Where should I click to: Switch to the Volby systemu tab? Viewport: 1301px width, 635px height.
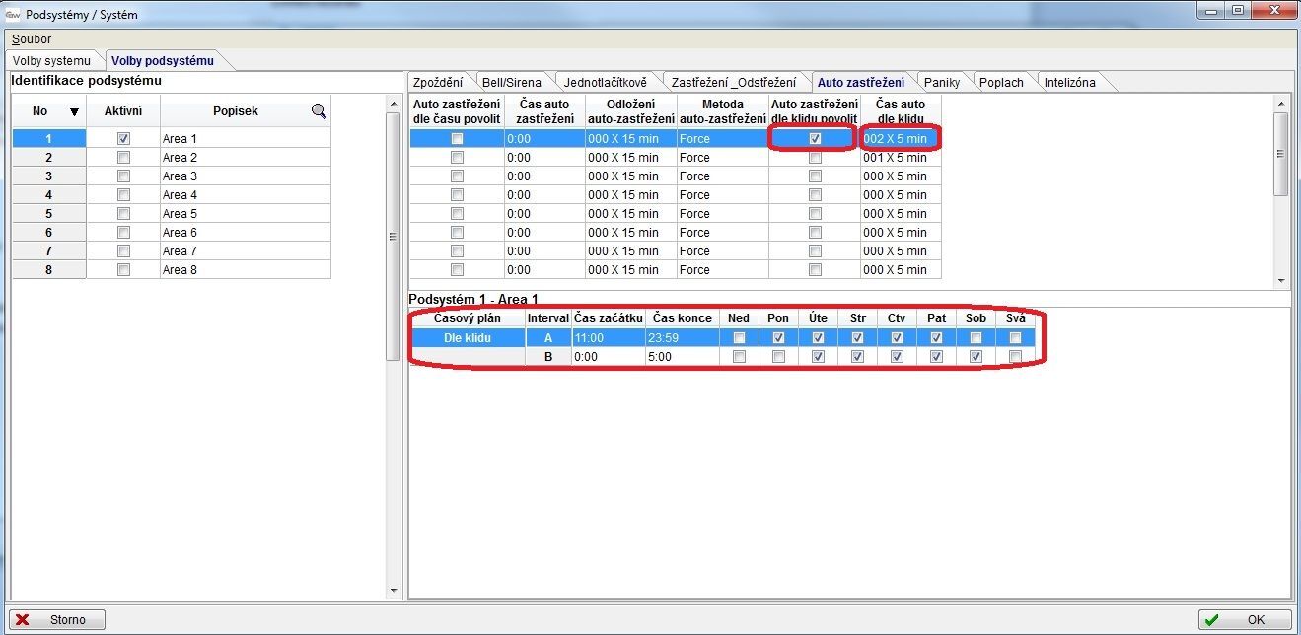click(51, 61)
